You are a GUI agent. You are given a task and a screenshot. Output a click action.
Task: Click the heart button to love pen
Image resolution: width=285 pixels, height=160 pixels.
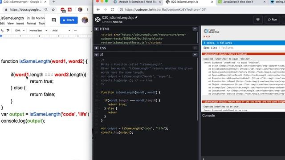(258, 20)
